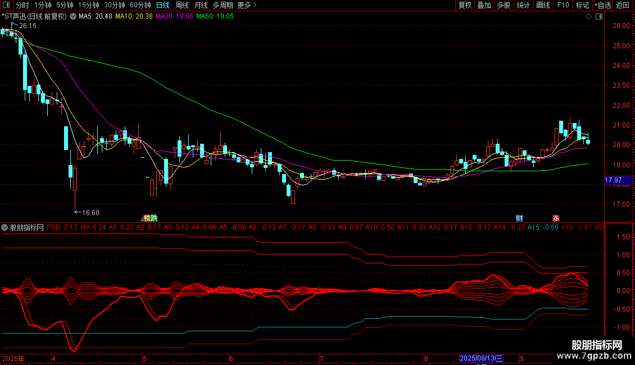Select the 60分钟 period tab
This screenshot has height=365, width=635.
(140, 5)
